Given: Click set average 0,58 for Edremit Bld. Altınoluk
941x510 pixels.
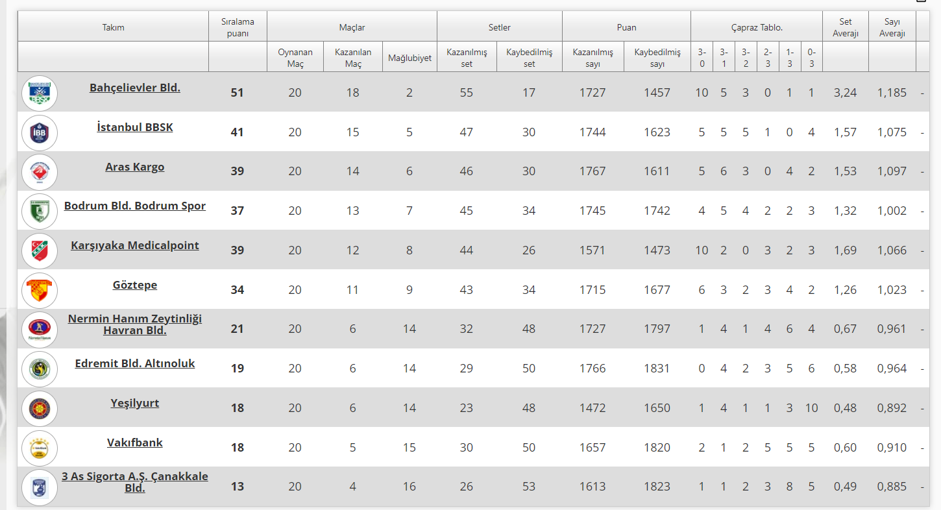Looking at the screenshot, I should tap(846, 369).
